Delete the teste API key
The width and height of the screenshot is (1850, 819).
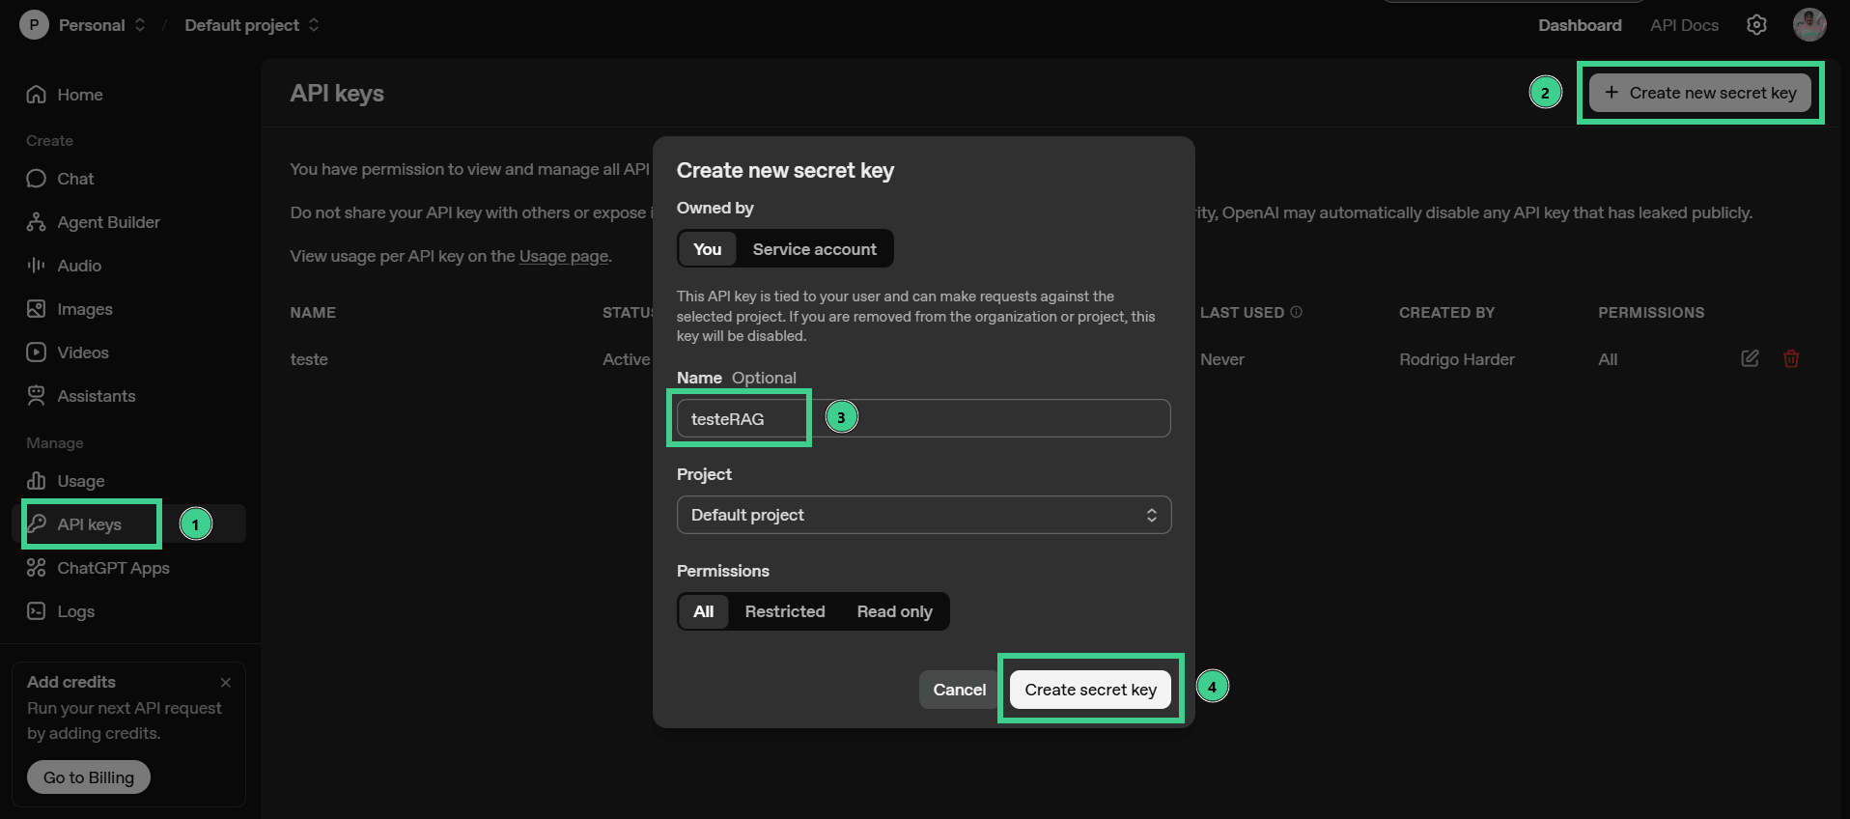[x=1791, y=358]
